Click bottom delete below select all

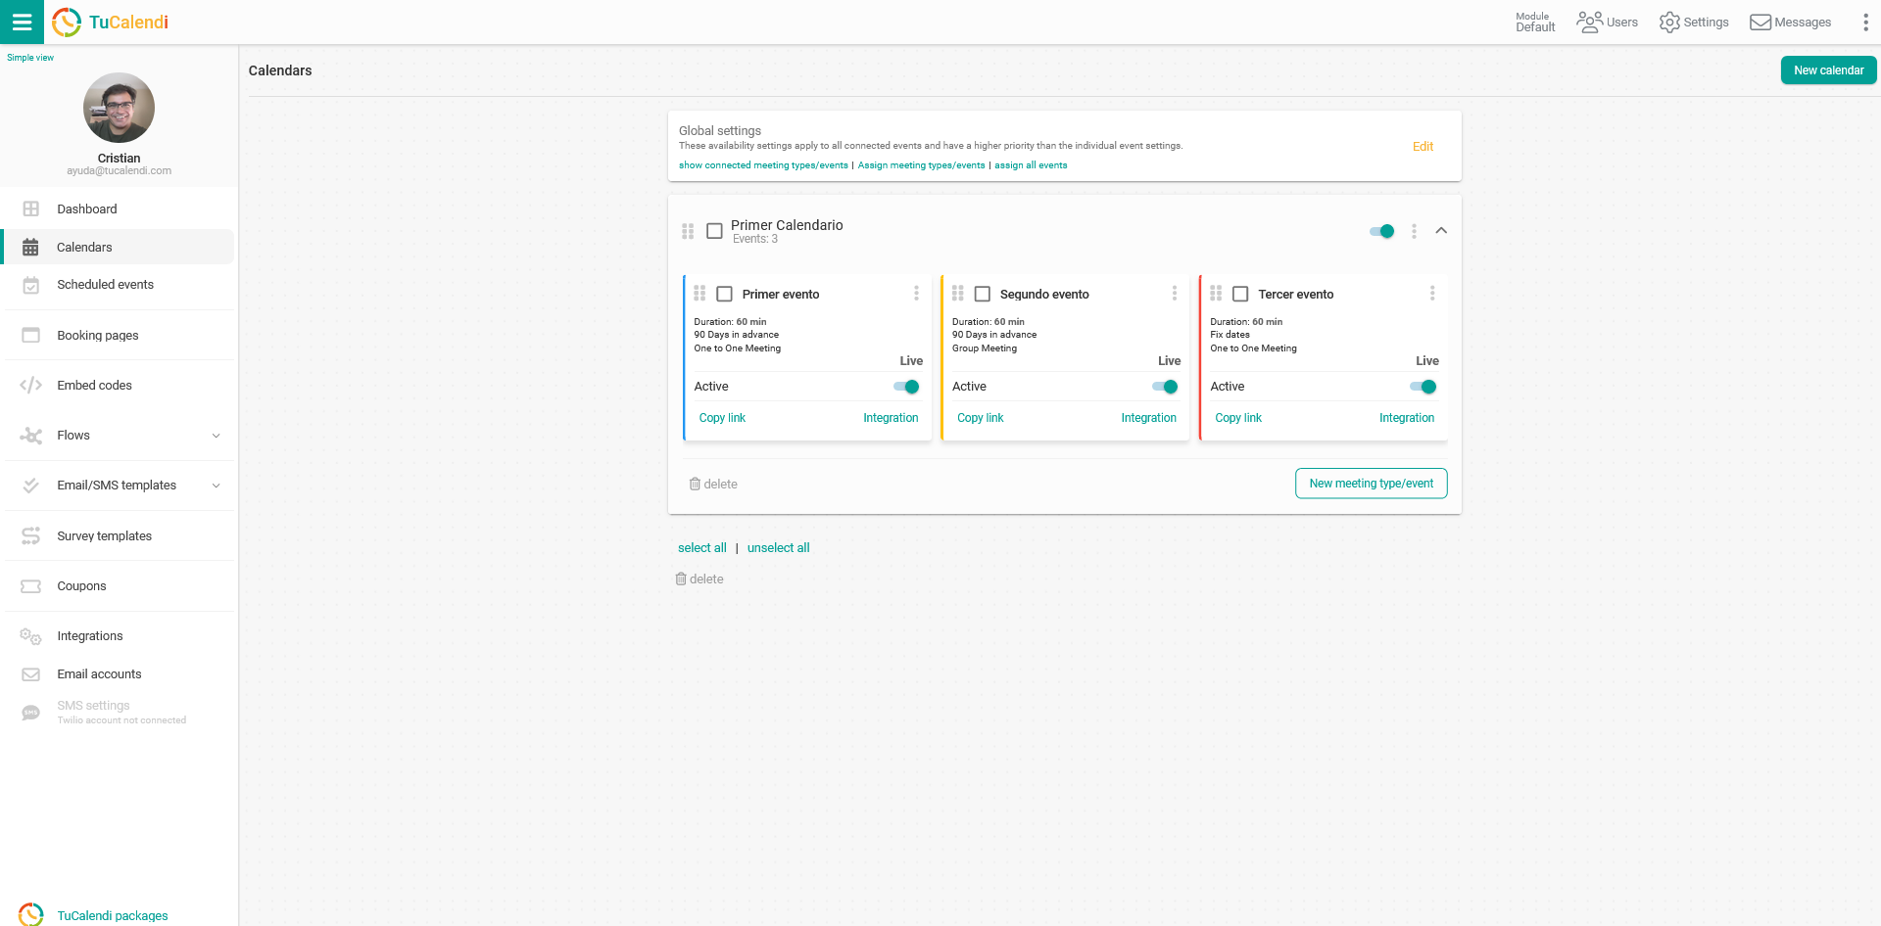(x=699, y=579)
